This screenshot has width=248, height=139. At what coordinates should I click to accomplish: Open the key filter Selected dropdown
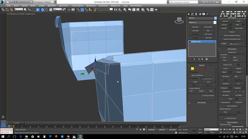click(211, 129)
